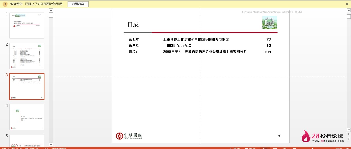Click the 目录 slide title
Image resolution: width=351 pixels, height=149 pixels.
[133, 25]
